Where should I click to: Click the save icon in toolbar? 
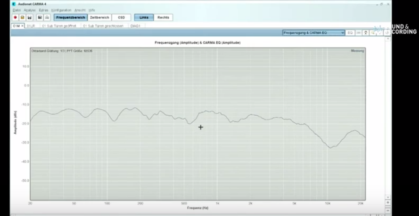pos(29,17)
